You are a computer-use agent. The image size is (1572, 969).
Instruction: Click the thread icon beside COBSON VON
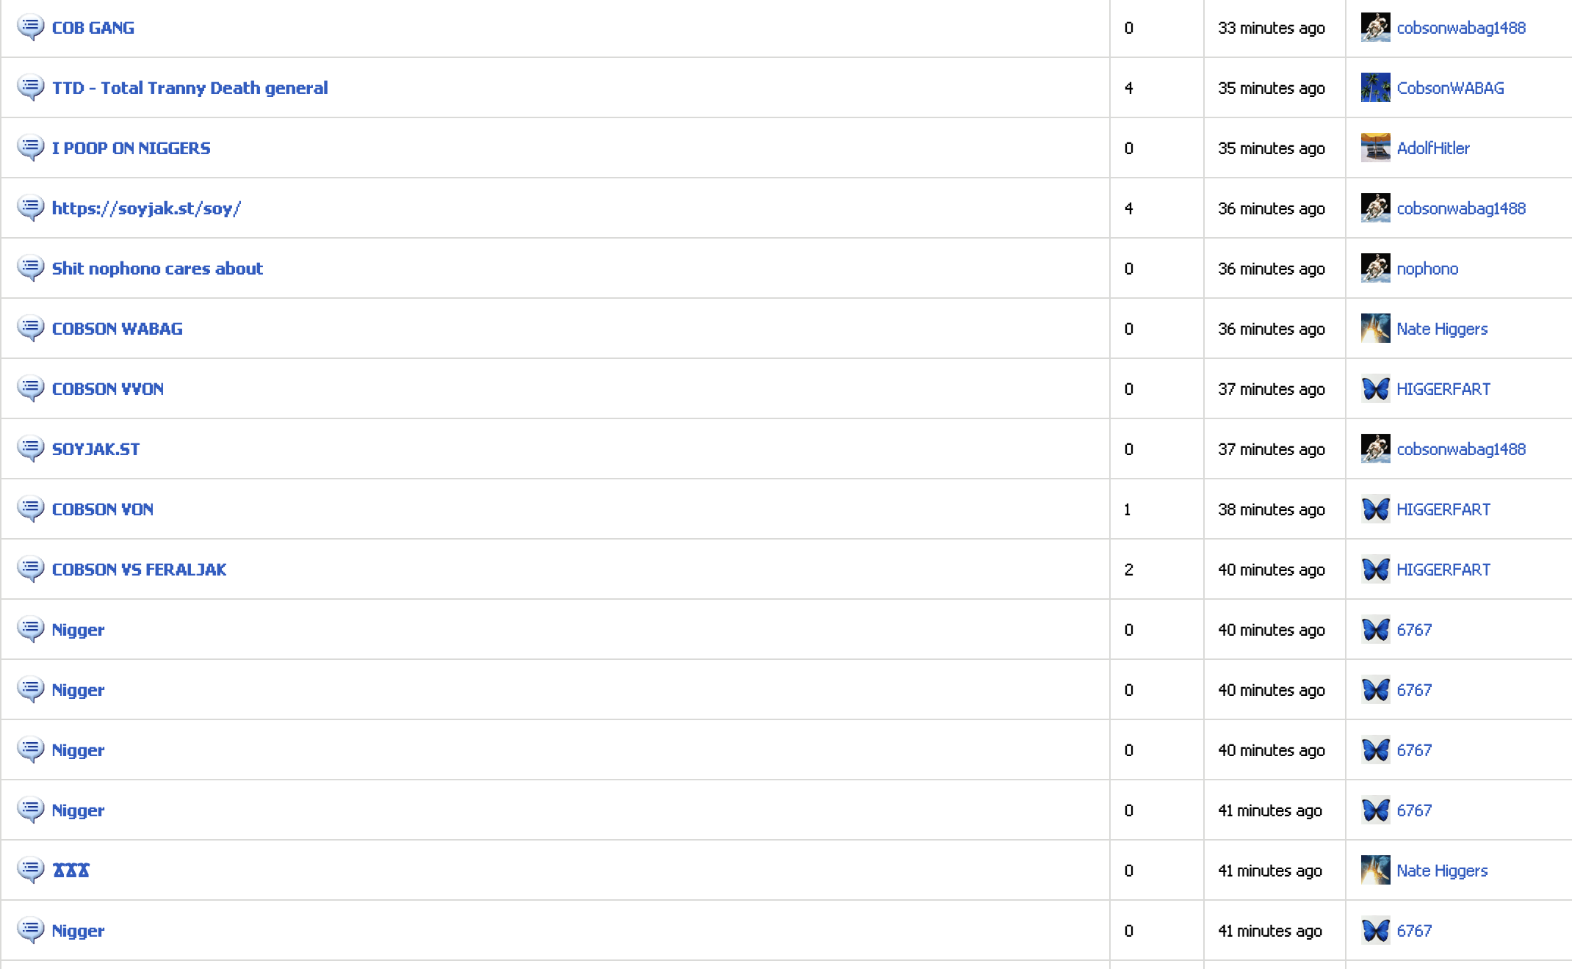[30, 509]
